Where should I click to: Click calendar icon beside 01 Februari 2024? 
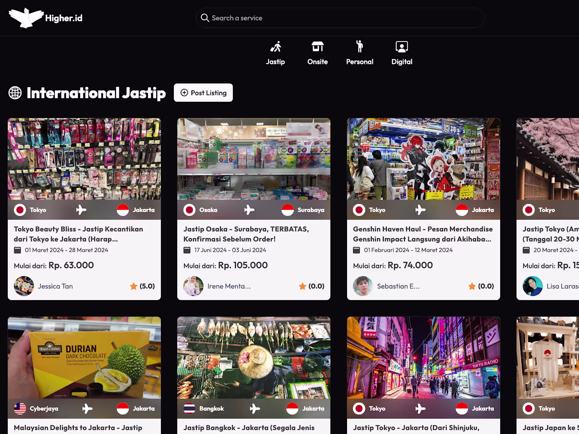pos(357,250)
